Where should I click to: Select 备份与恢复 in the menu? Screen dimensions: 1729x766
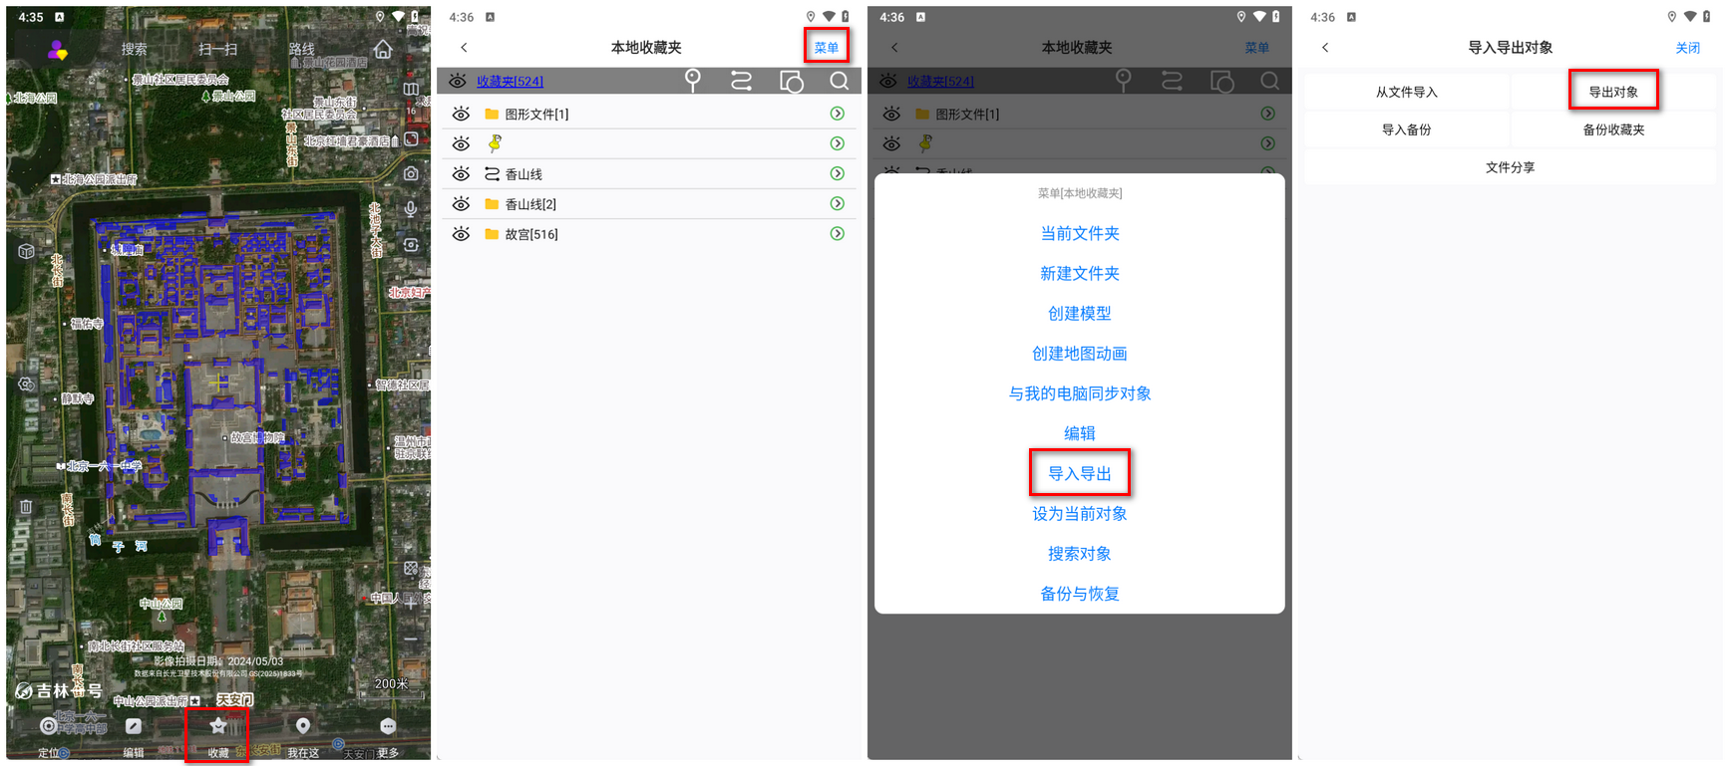point(1080,594)
